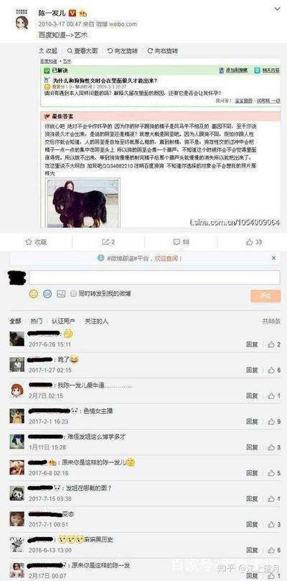Click 回复 on the 2017-6-26 comment
Screen dimensions: 287x581
[253, 344]
